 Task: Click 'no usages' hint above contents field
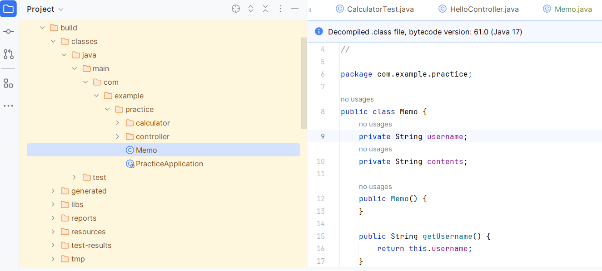click(x=375, y=149)
